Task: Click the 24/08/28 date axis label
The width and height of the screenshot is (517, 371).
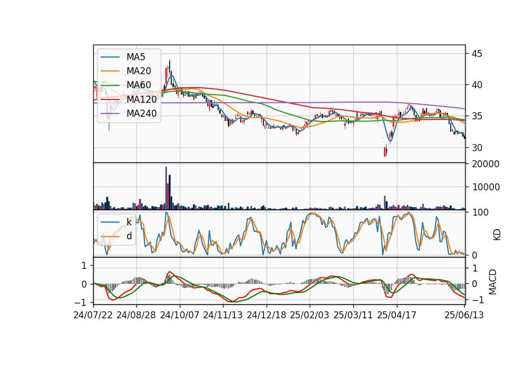Action: click(x=136, y=315)
